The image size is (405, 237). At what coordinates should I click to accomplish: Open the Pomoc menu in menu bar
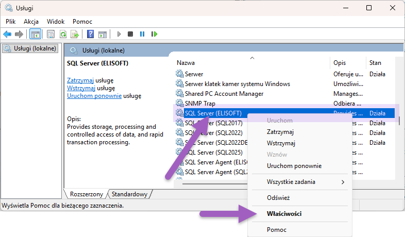82,22
